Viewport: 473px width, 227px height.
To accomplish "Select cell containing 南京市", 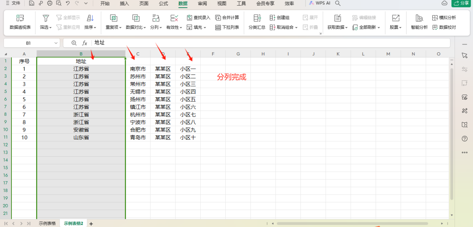I will (x=138, y=69).
